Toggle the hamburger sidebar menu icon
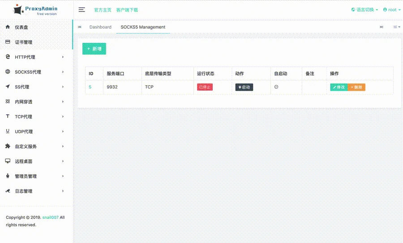This screenshot has height=243, width=403. click(82, 10)
